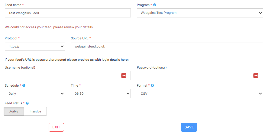Viewport: 268px width, 138px height.
Task: Focus the Password optional field
Action: click(x=194, y=75)
